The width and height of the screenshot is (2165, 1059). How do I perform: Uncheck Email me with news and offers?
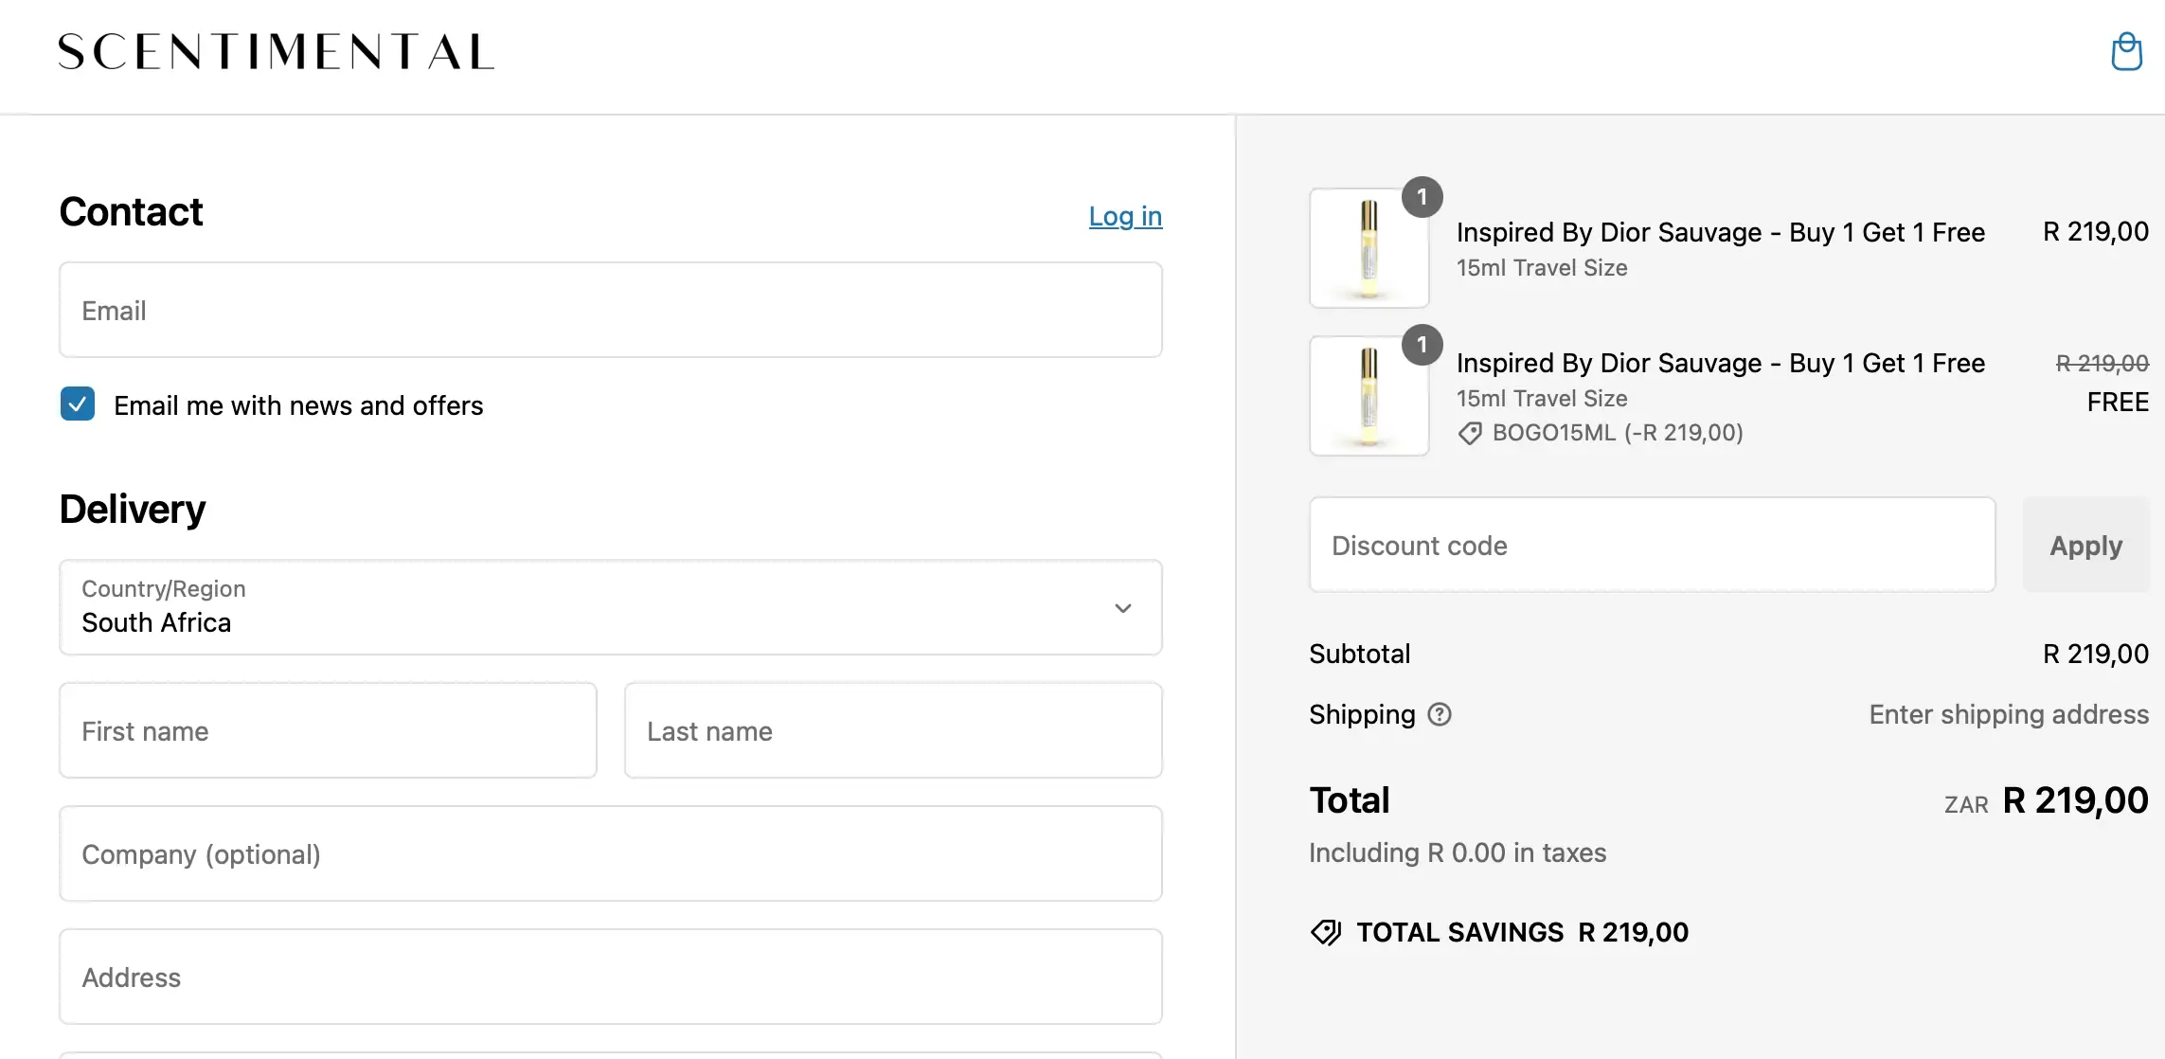pos(78,404)
